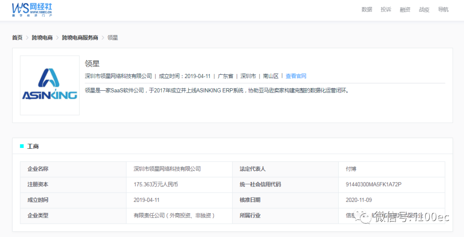Click the 首页 breadcrumb link
Image resolution: width=464 pixels, height=237 pixels.
pyautogui.click(x=17, y=38)
